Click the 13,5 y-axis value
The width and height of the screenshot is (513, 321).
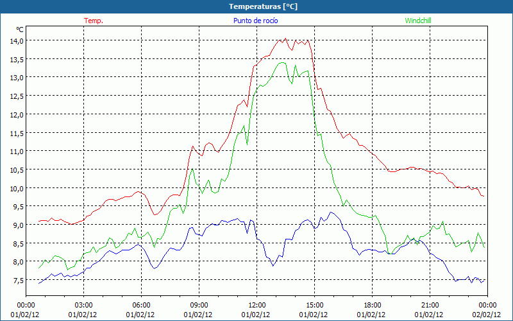pyautogui.click(x=17, y=59)
